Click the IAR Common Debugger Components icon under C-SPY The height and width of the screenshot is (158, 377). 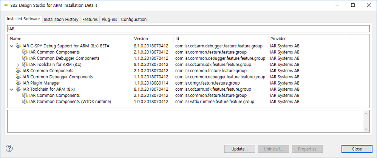tap(25, 58)
